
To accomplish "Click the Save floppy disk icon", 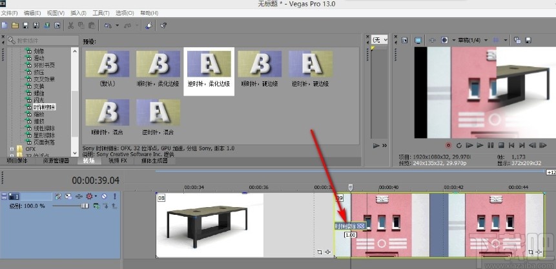I will tap(26, 26).
